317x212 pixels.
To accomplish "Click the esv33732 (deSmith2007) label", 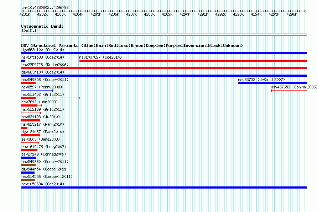I will click(261, 80).
